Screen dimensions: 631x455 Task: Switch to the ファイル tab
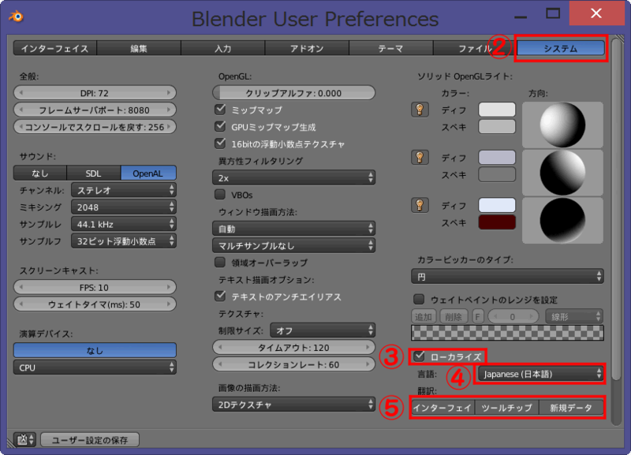tap(476, 48)
